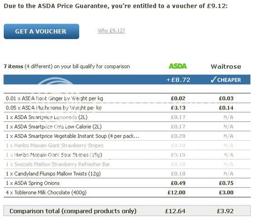Click the GET A VOUCHER button
The width and height of the screenshot is (254, 224).
pyautogui.click(x=41, y=31)
